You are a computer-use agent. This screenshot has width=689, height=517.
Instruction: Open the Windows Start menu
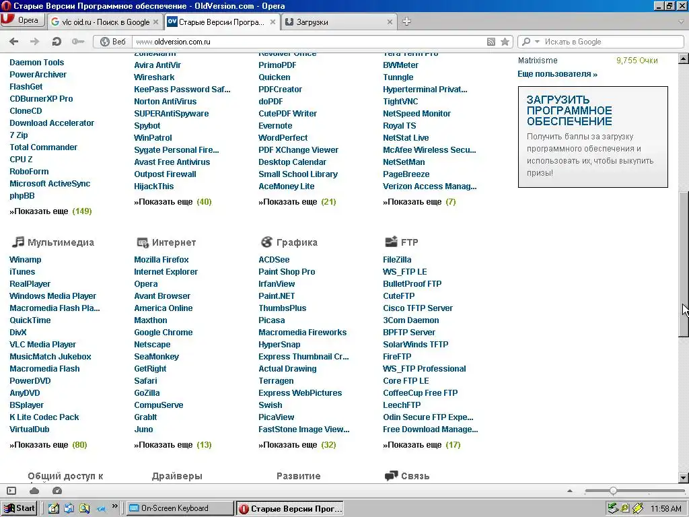pyautogui.click(x=19, y=508)
